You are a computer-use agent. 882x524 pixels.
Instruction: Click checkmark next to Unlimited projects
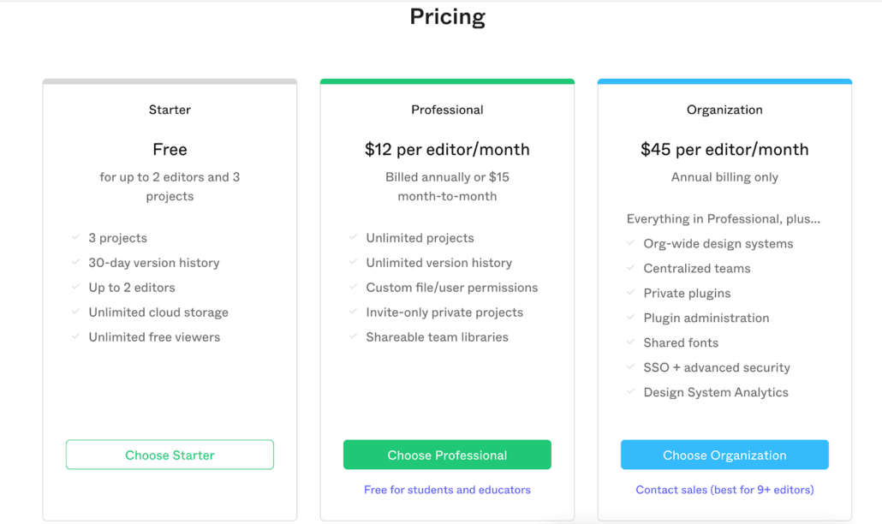[354, 237]
